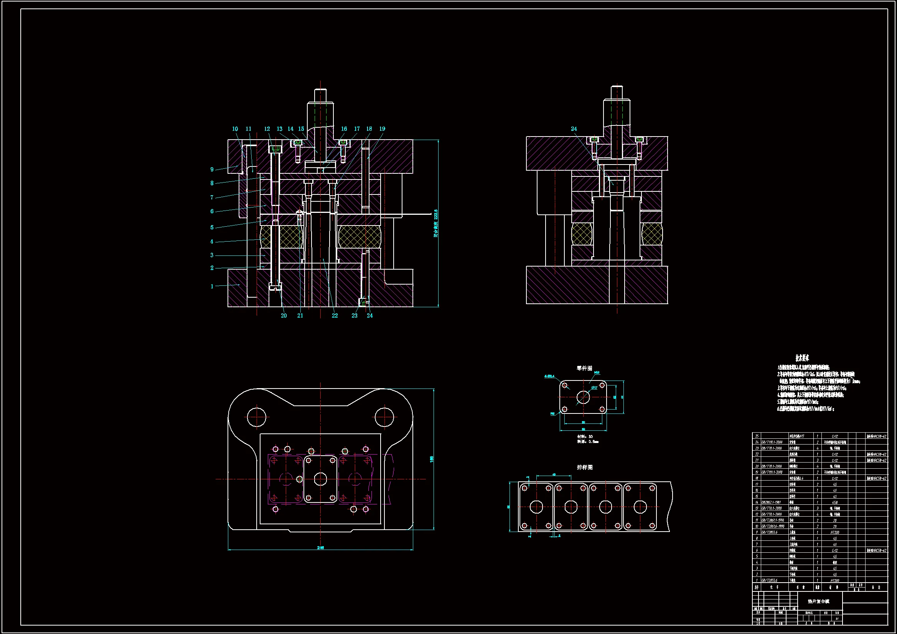Select the 零件图 heading text
Image resolution: width=897 pixels, height=634 pixels.
pyautogui.click(x=584, y=368)
